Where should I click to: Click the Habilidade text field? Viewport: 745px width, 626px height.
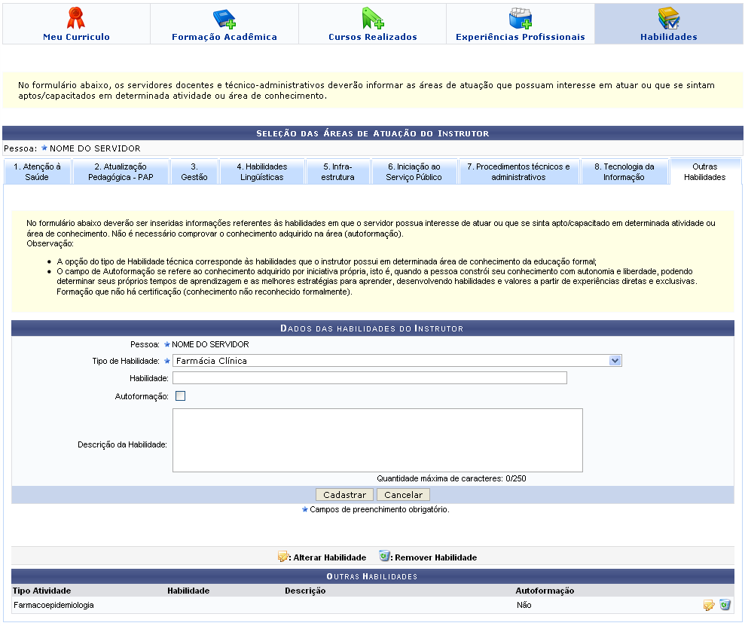[x=370, y=378]
